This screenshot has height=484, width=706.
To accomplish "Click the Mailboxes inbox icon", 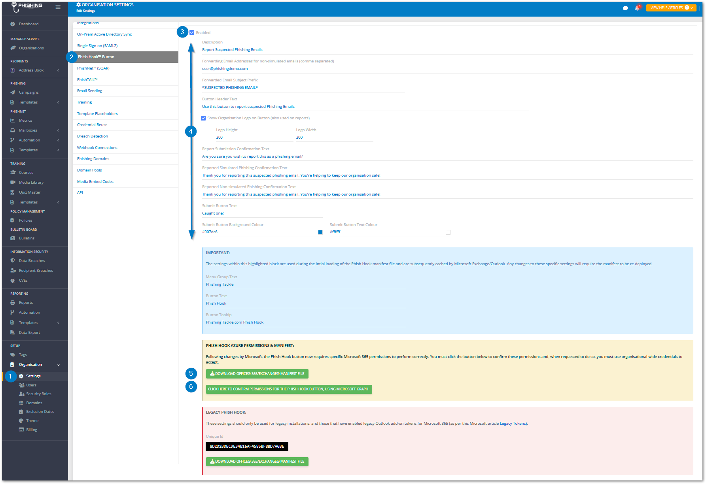I will [x=13, y=130].
